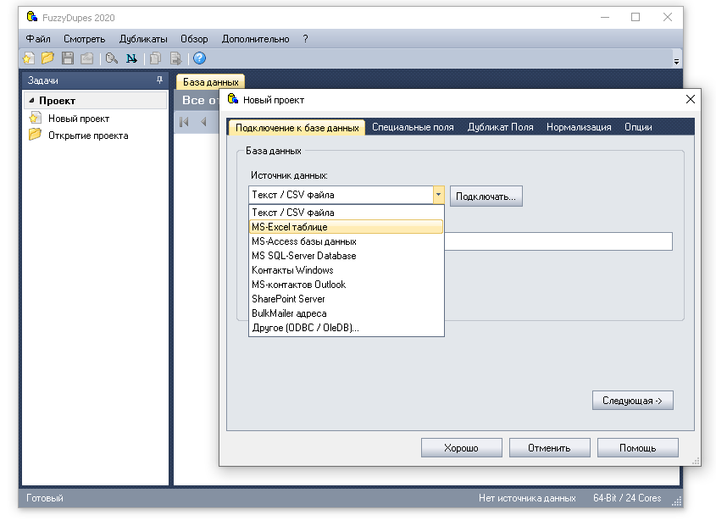Switch to Подключение к базе данных tab
Viewport: 716px width, 526px height.
click(297, 127)
